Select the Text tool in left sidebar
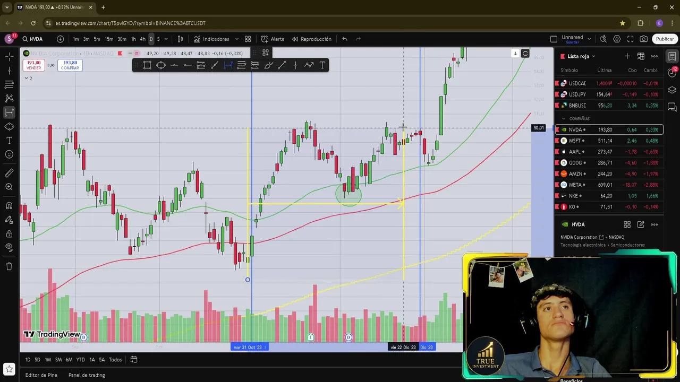680x382 pixels. 9,141
